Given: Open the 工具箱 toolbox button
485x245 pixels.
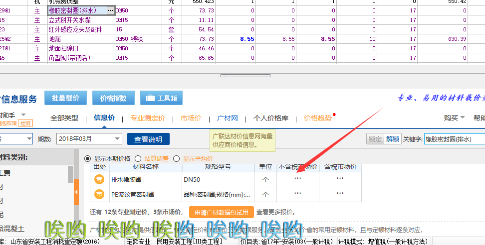Looking at the screenshot, I should (x=162, y=98).
